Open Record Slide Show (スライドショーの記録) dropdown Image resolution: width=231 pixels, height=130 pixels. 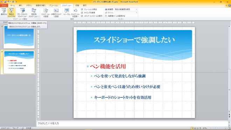(x=76, y=12)
